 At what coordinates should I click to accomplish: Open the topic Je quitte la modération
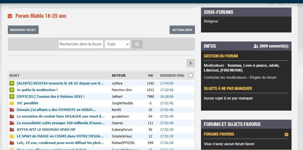37,90
